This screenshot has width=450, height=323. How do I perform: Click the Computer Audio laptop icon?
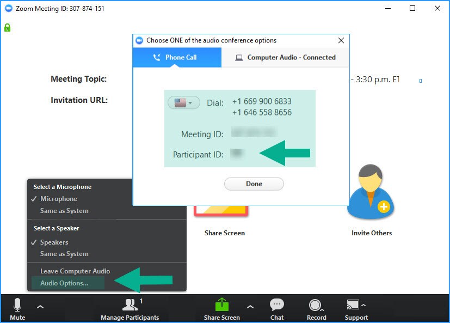pos(239,58)
